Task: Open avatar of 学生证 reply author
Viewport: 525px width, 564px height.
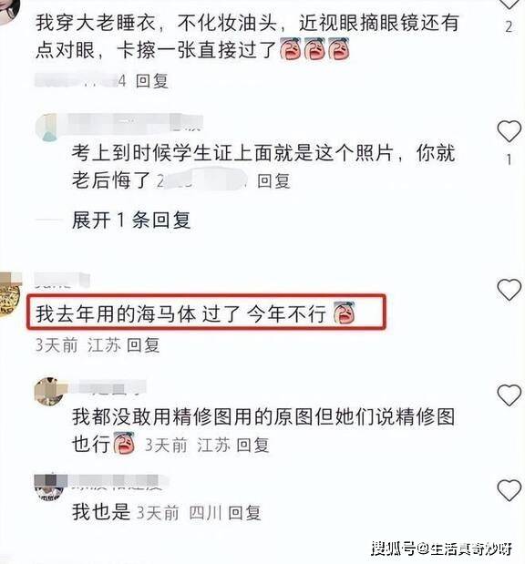Action: [x=47, y=128]
